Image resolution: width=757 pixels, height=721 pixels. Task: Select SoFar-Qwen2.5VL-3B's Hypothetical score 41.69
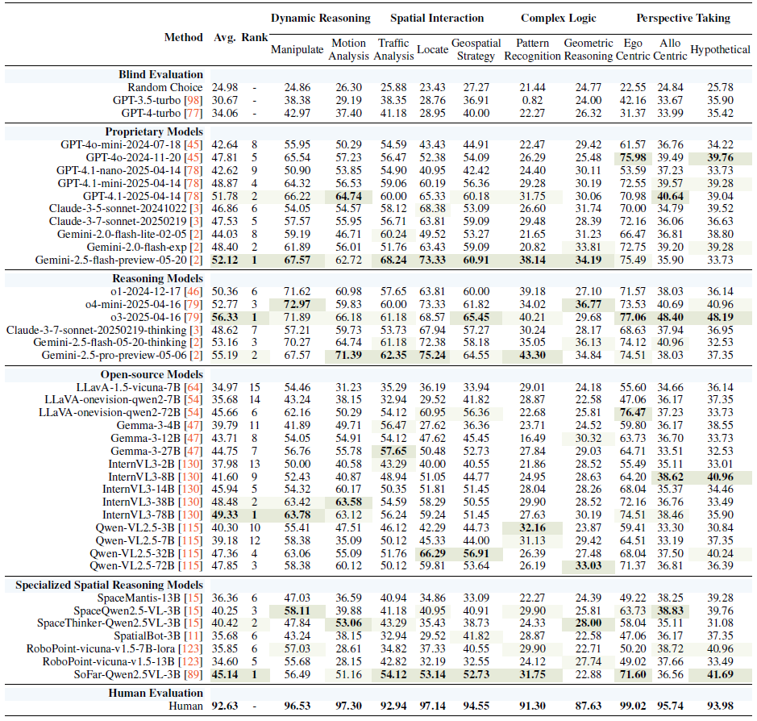point(720,675)
